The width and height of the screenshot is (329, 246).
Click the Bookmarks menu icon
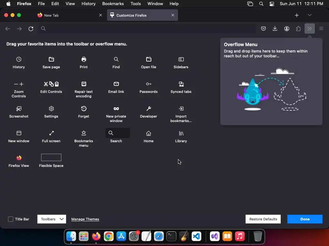coord(84,133)
